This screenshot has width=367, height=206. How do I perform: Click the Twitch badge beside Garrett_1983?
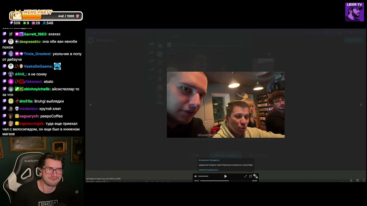click(x=4, y=34)
